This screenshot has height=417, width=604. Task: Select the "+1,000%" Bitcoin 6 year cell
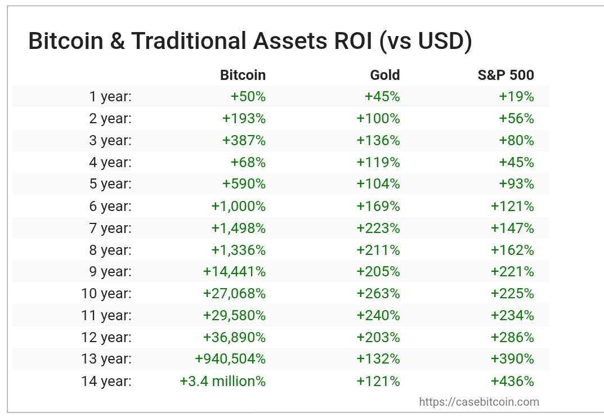pos(238,206)
